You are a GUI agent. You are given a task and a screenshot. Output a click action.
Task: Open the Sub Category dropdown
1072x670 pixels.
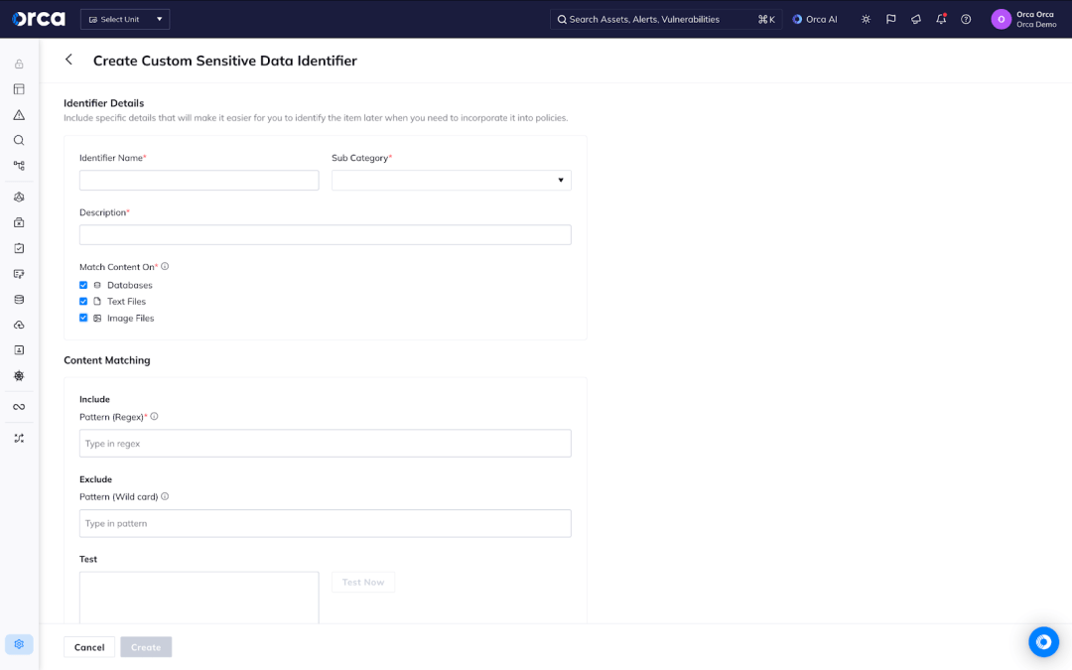pos(452,181)
